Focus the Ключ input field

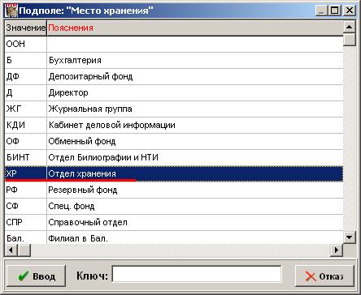(197, 274)
